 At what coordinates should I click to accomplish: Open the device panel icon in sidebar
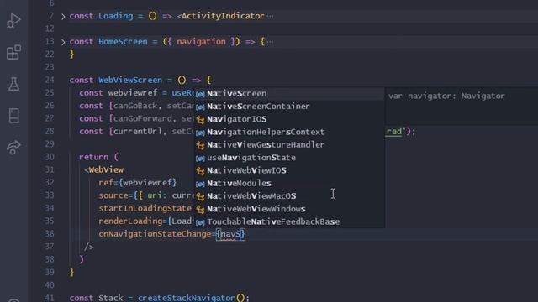[13, 116]
